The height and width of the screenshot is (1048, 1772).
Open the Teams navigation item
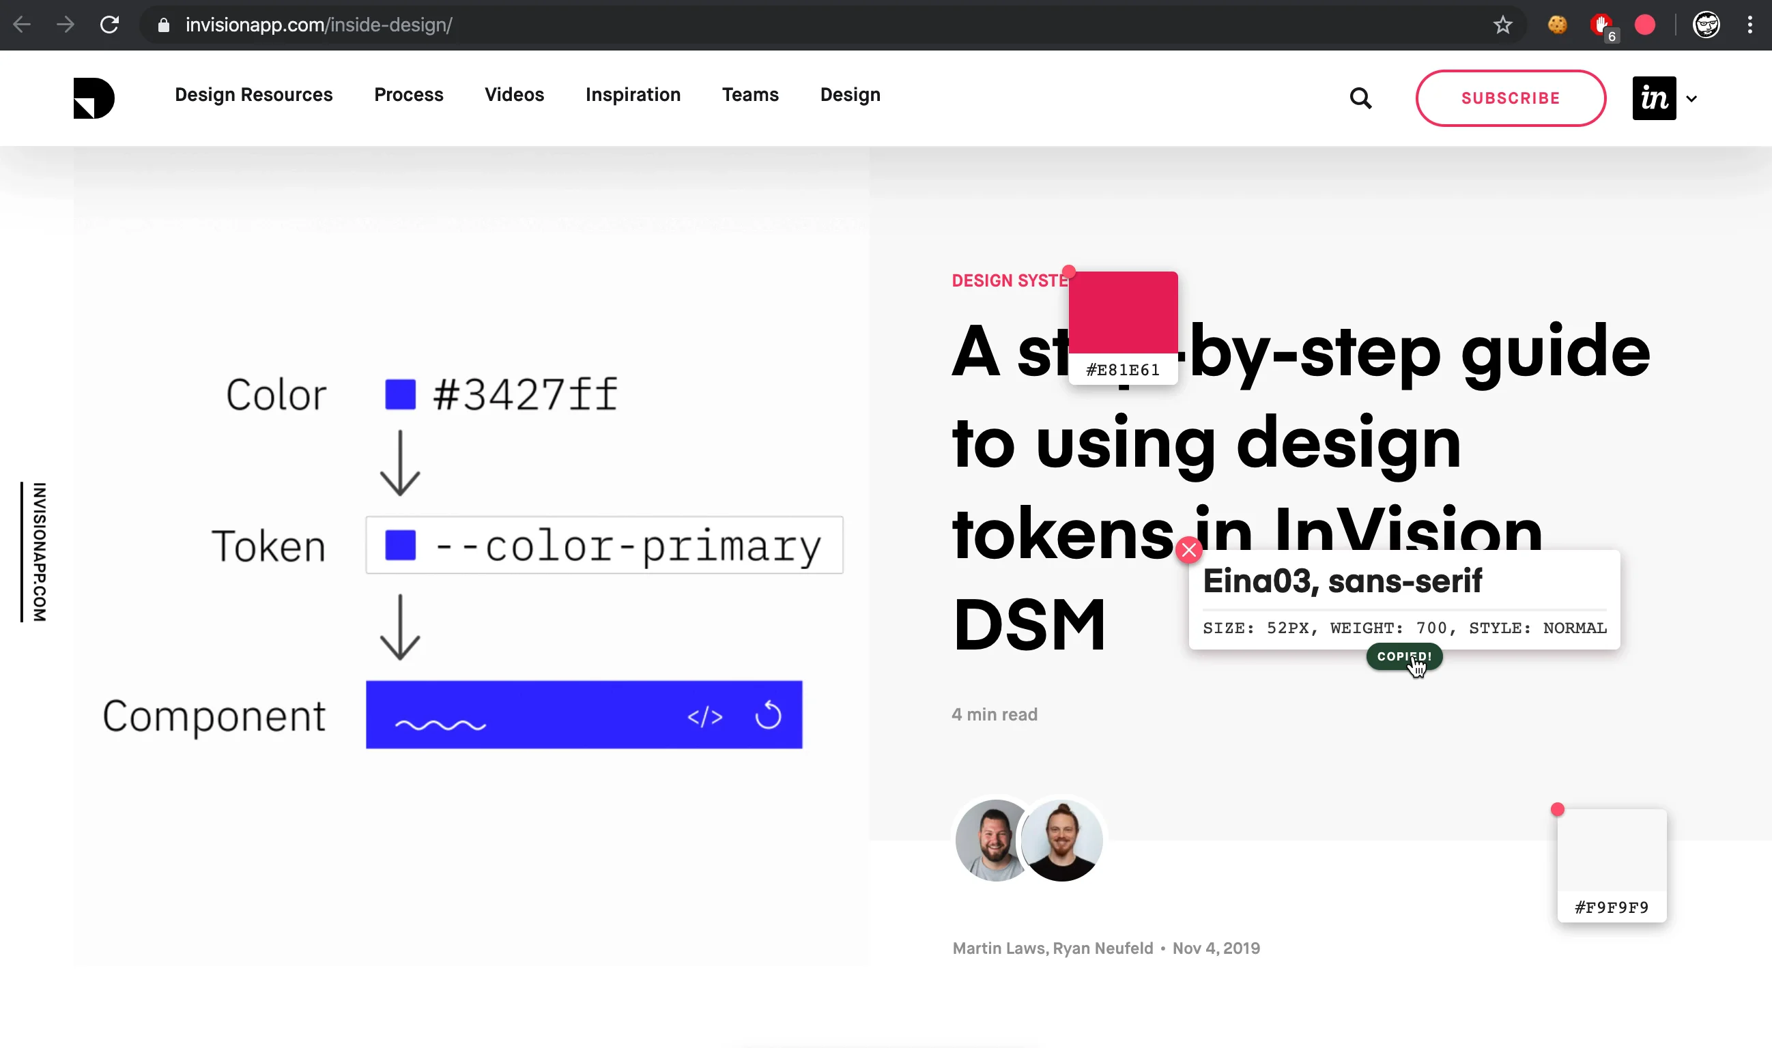click(x=750, y=95)
